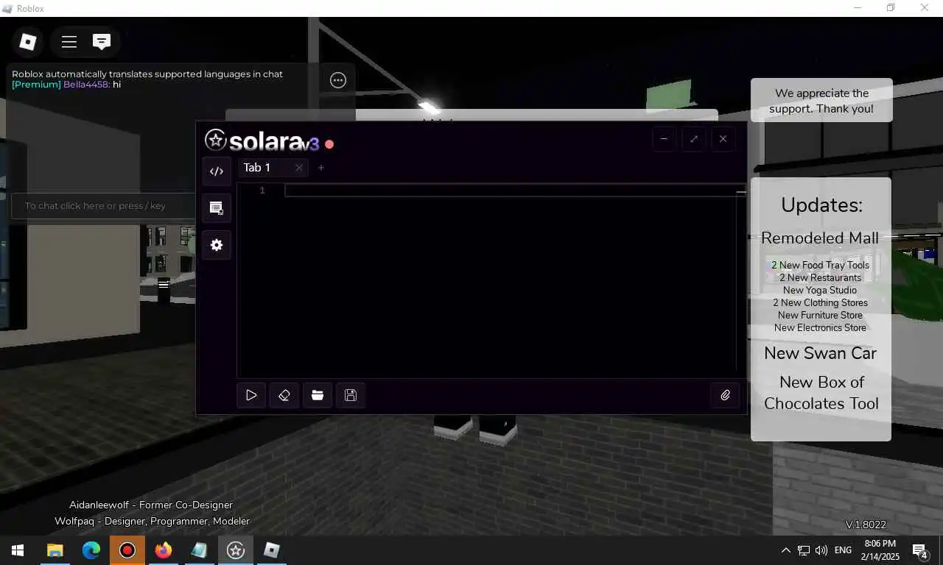Click the chat input field
The width and height of the screenshot is (943, 565).
(x=103, y=206)
